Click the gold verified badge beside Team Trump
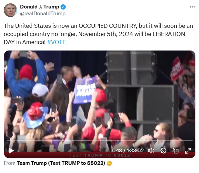The height and width of the screenshot is (173, 199). [x=109, y=163]
